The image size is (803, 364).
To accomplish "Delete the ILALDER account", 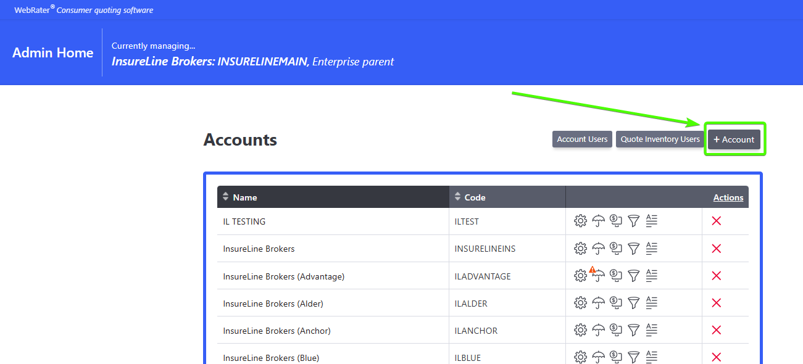I will pos(717,302).
